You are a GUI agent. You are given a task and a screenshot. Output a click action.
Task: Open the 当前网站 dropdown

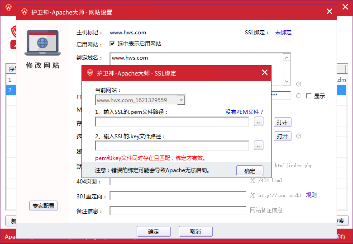(x=181, y=100)
